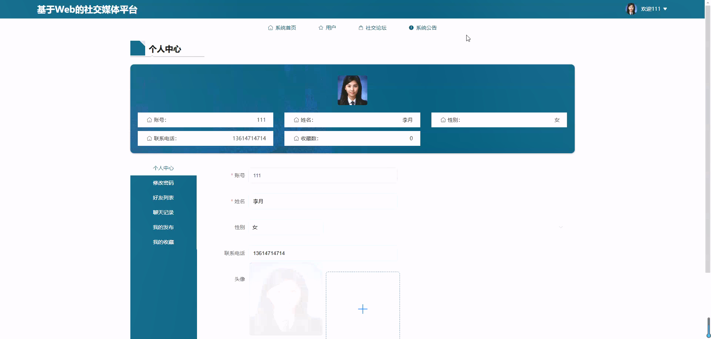Click the 个人中心 page heading
The height and width of the screenshot is (339, 711).
click(165, 49)
